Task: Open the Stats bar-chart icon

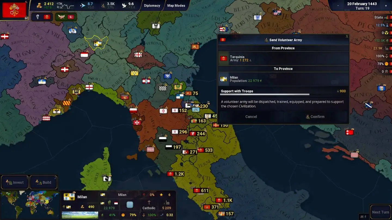Action: click(386, 17)
